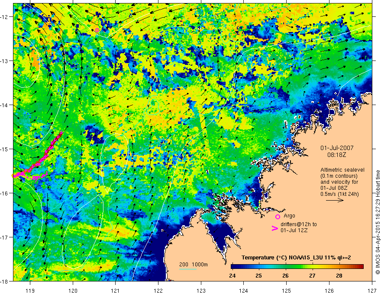Click the cyan 200 1000m depth line sample
The image size is (381, 294).
click(x=188, y=269)
